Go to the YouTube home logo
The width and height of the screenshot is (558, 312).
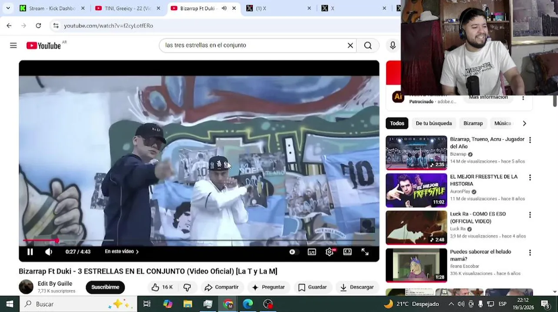click(43, 45)
